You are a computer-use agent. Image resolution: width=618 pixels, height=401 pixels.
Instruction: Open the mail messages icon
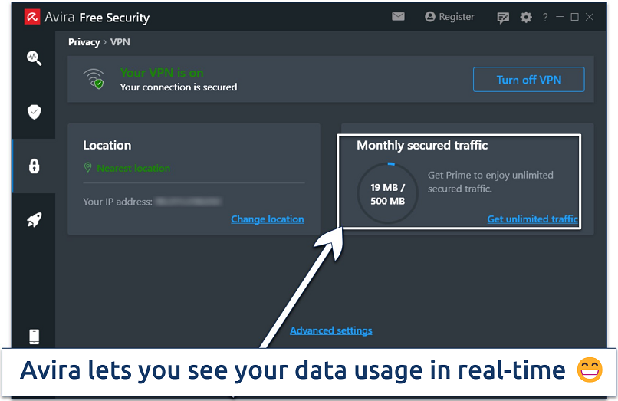[x=399, y=17]
